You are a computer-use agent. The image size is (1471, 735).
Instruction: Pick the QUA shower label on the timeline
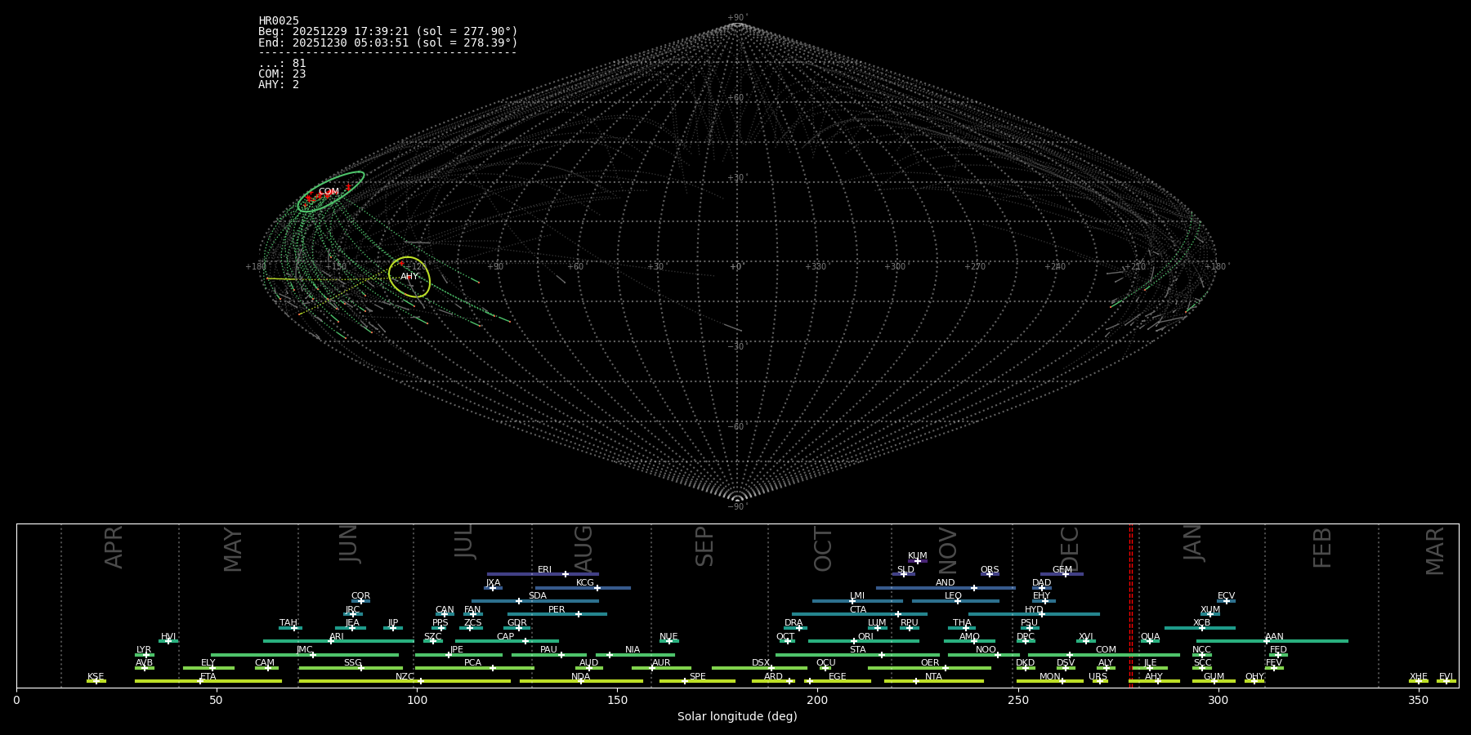pyautogui.click(x=1150, y=637)
